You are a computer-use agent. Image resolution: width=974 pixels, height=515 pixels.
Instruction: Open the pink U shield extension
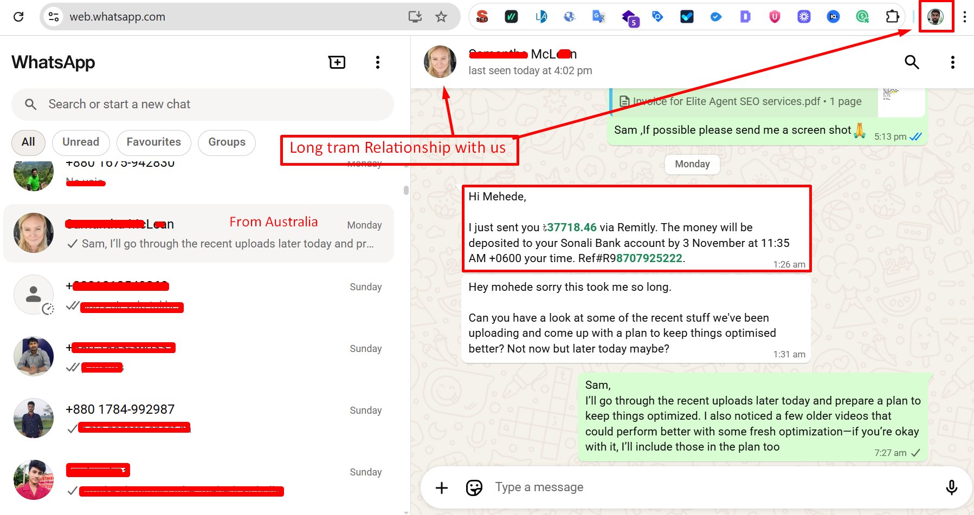tap(775, 17)
